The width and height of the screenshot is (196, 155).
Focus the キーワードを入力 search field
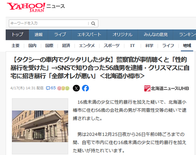tap(49, 23)
